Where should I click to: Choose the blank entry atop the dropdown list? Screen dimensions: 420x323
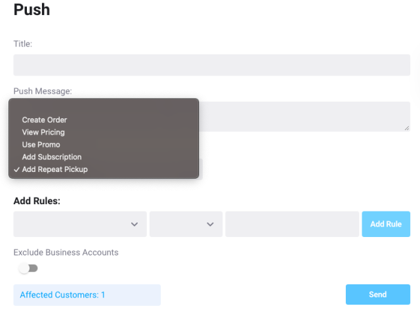tap(104, 108)
